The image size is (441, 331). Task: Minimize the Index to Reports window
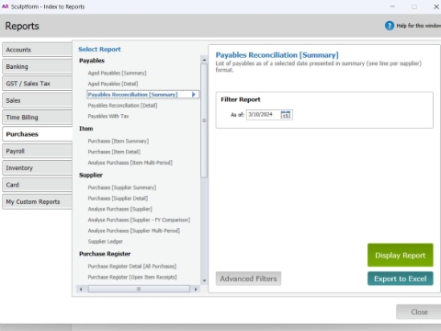tap(392, 6)
